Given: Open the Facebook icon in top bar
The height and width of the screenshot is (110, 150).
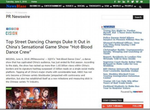Looking at the screenshot, I should pyautogui.click(x=115, y=2).
